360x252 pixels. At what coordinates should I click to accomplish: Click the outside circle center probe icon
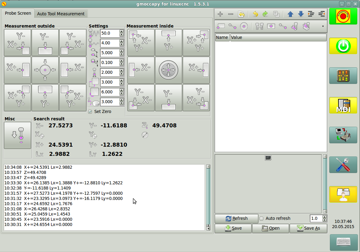(45, 70)
